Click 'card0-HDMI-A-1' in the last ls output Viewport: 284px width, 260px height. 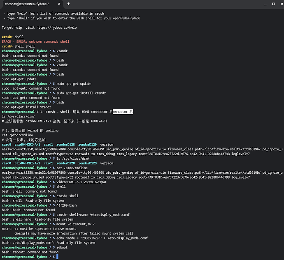point(27,163)
